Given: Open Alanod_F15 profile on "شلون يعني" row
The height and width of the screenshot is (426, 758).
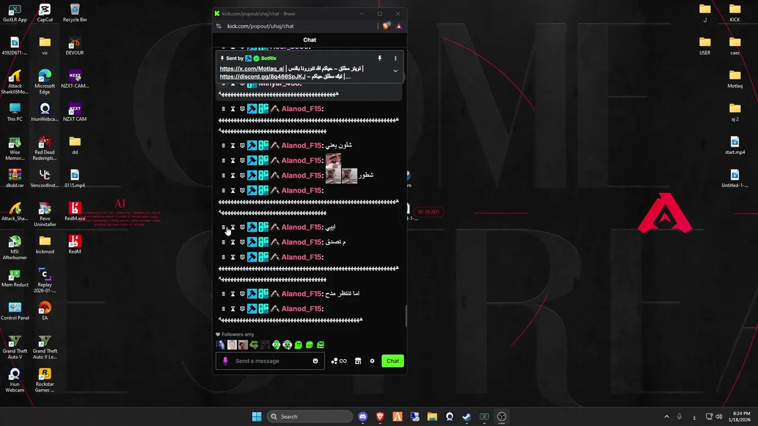Looking at the screenshot, I should [x=303, y=146].
